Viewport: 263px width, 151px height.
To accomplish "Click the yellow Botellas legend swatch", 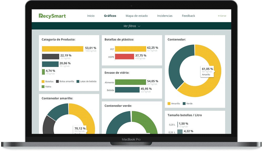I will coord(43,81).
